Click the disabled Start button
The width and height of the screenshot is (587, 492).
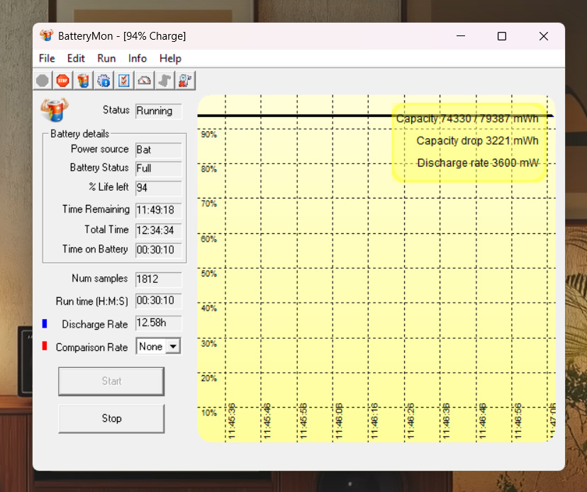(111, 381)
